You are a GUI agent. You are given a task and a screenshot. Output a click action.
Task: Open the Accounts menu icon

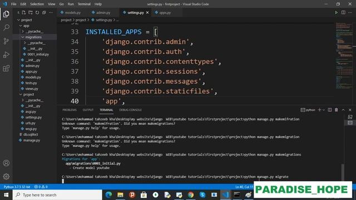coord(6,163)
